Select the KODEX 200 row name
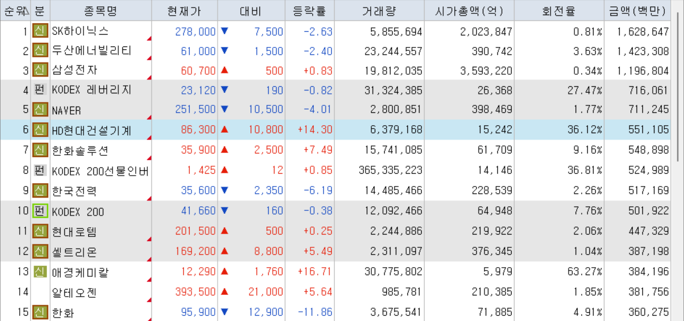The image size is (684, 321). (x=78, y=212)
